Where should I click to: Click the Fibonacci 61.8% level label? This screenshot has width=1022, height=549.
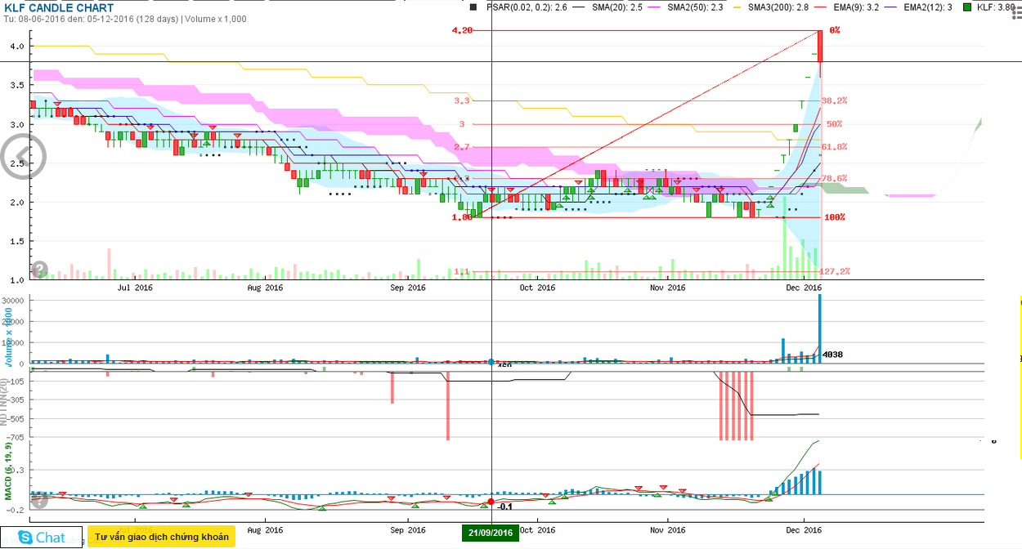(x=834, y=147)
